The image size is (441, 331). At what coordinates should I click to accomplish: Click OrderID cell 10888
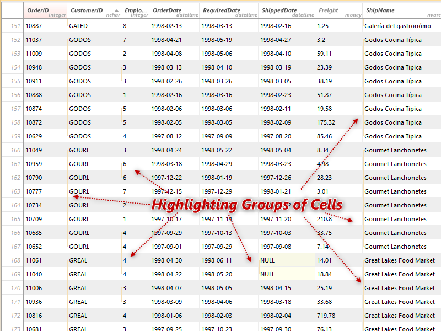click(x=45, y=95)
